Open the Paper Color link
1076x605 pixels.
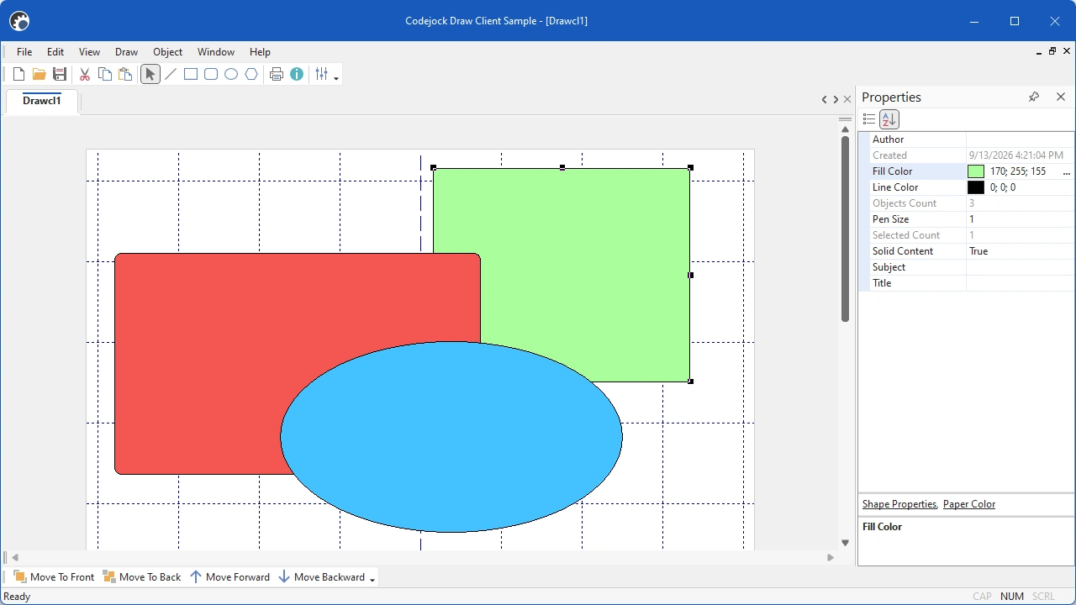969,504
